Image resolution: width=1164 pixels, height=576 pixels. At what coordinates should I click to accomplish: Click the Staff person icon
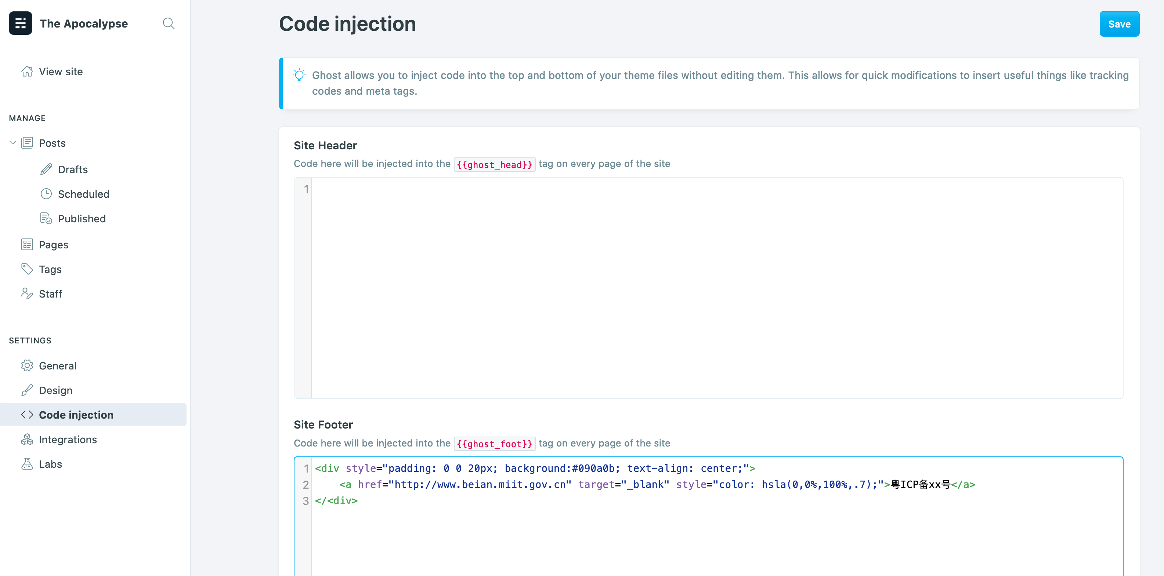click(x=27, y=294)
